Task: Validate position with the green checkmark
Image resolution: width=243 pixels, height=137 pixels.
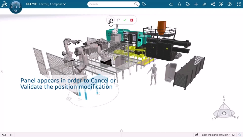Action: click(x=125, y=20)
